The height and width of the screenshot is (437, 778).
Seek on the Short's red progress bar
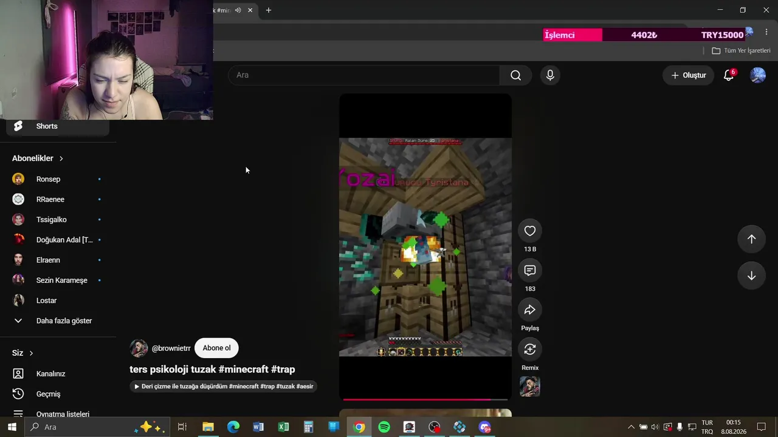coord(425,399)
